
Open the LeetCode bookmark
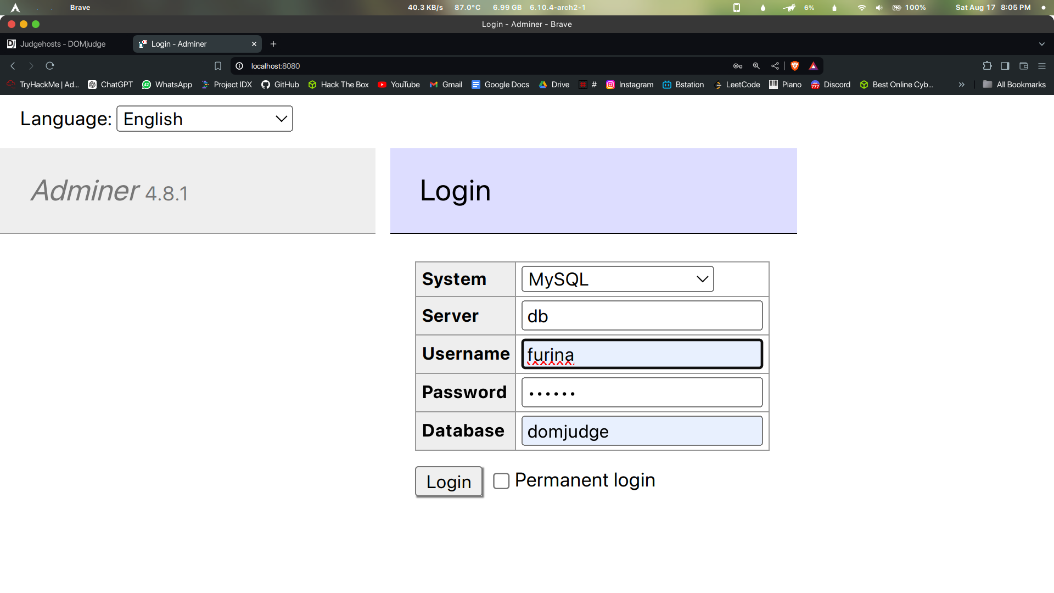click(737, 85)
